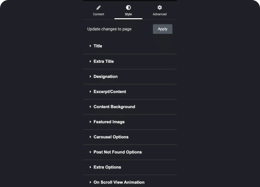Open Carousel Options section
The image size is (260, 187).
130,137
